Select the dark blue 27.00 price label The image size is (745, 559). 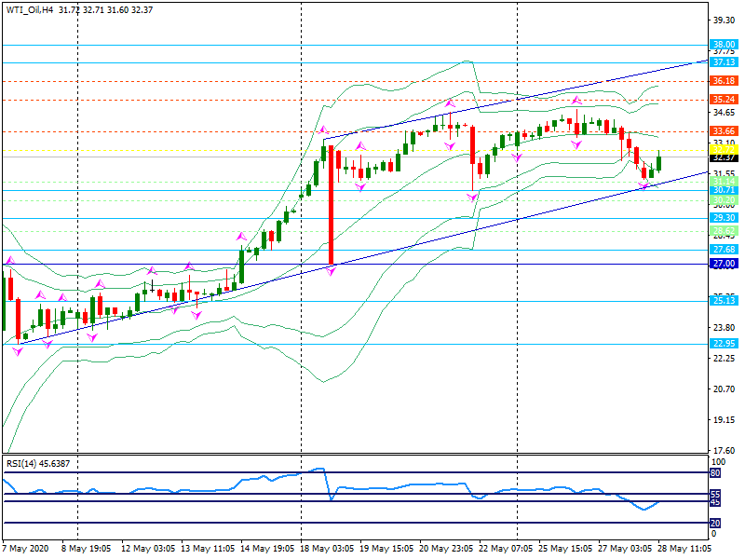[724, 264]
